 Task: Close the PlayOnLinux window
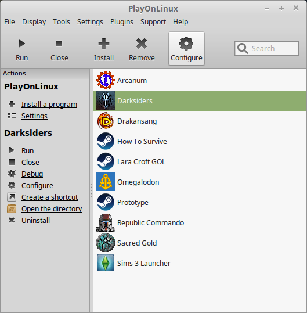(296, 8)
